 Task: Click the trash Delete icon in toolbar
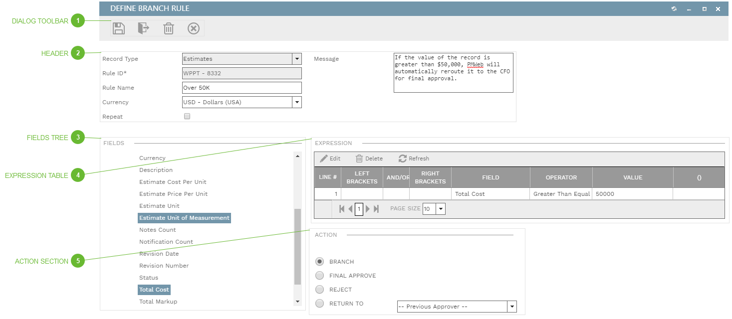(169, 28)
